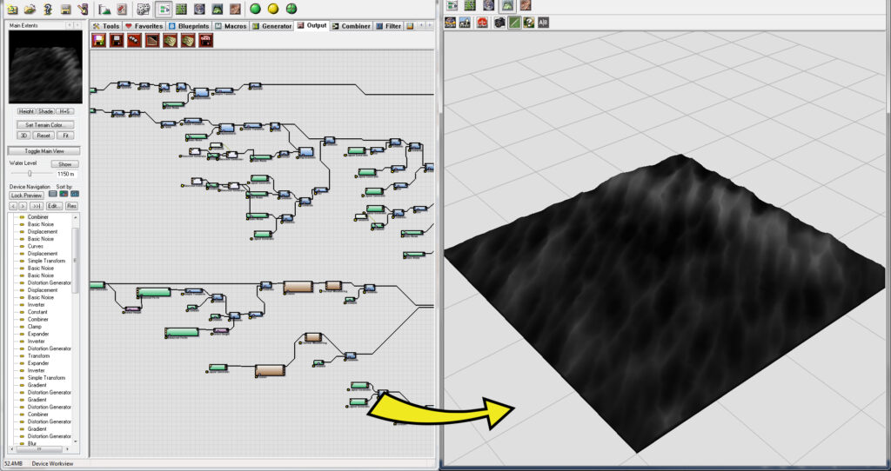Click the random seed dice icon

pos(143,9)
